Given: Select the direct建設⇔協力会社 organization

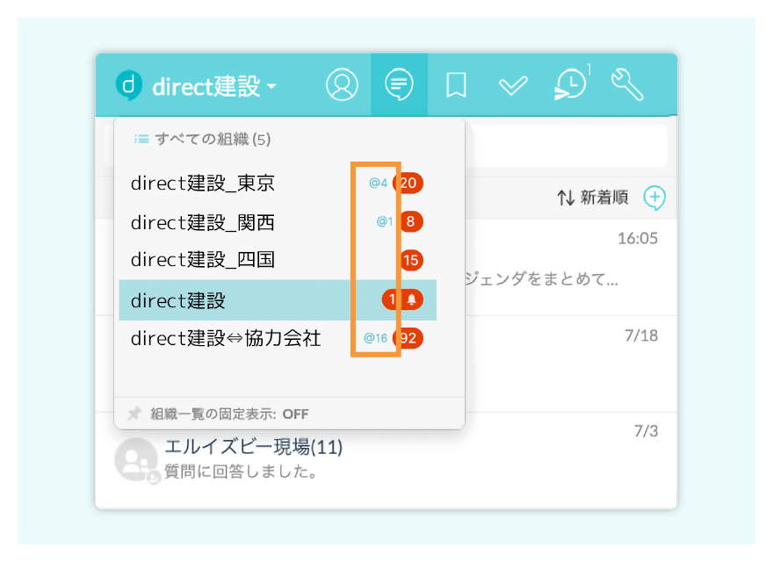Looking at the screenshot, I should [x=278, y=338].
